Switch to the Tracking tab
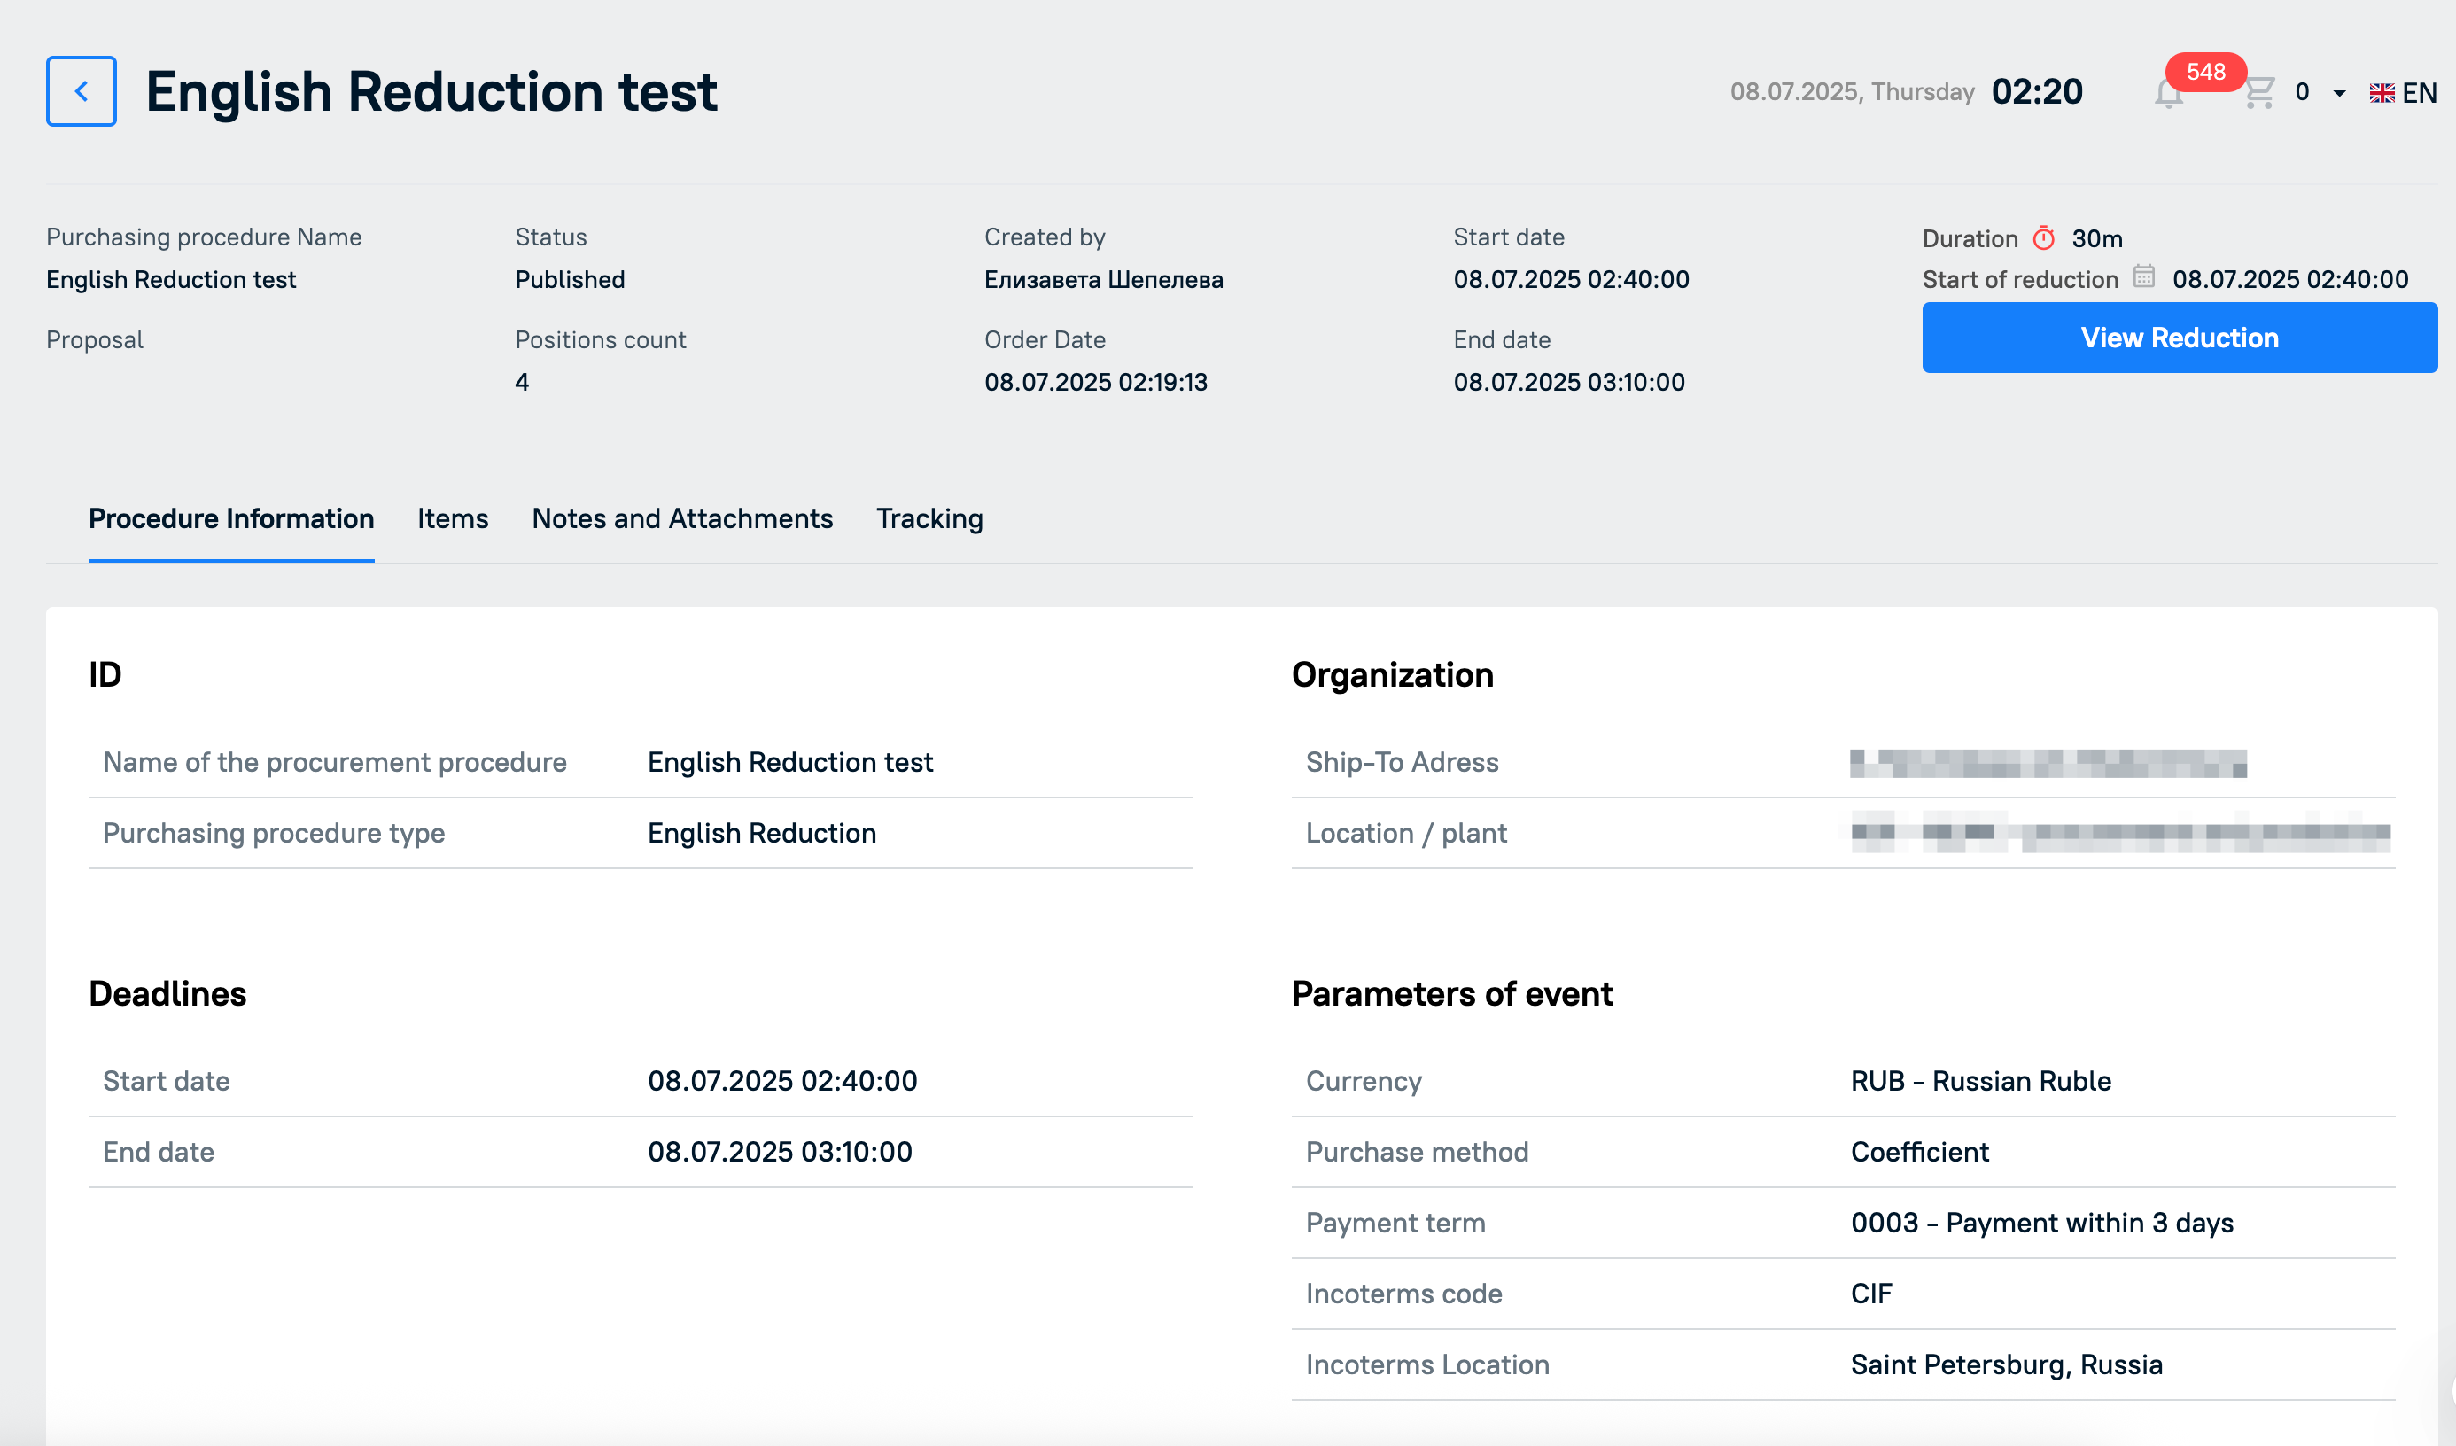 tap(929, 518)
